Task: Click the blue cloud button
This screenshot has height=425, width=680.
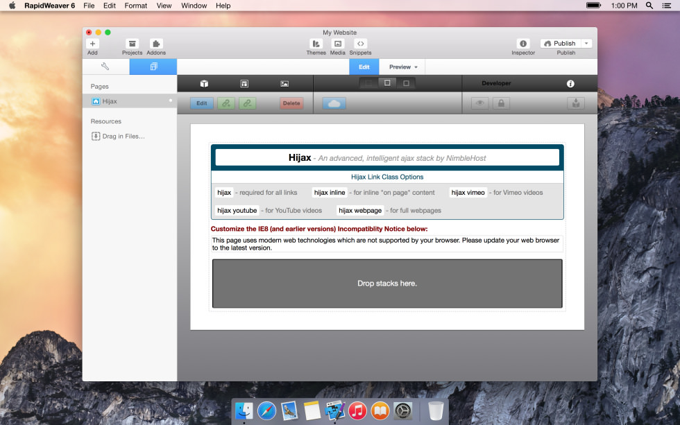Action: (334, 103)
